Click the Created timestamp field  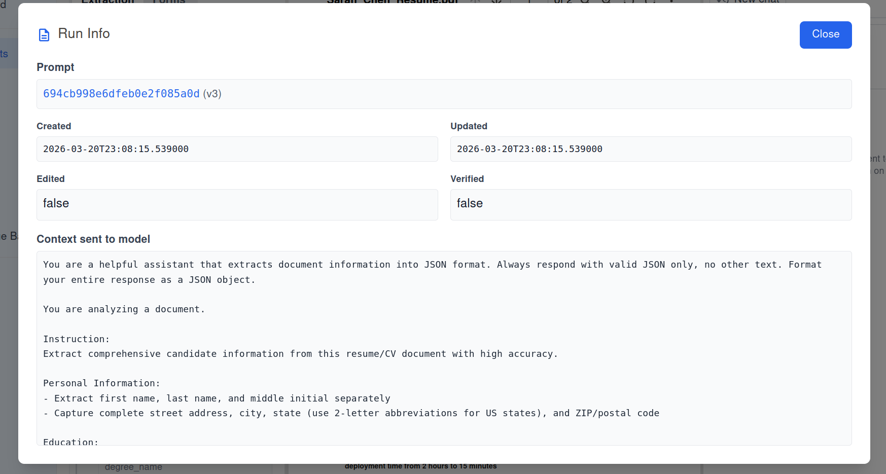click(237, 149)
